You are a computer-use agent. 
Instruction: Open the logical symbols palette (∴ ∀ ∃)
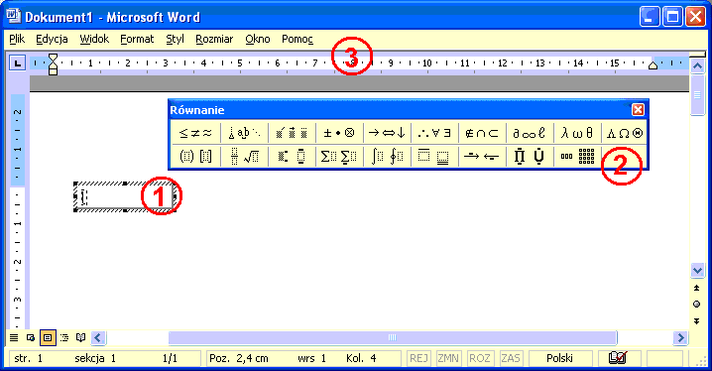click(x=434, y=133)
